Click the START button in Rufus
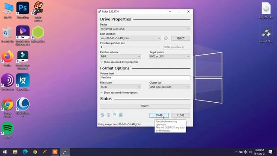The width and height of the screenshot is (277, 156). [x=159, y=115]
